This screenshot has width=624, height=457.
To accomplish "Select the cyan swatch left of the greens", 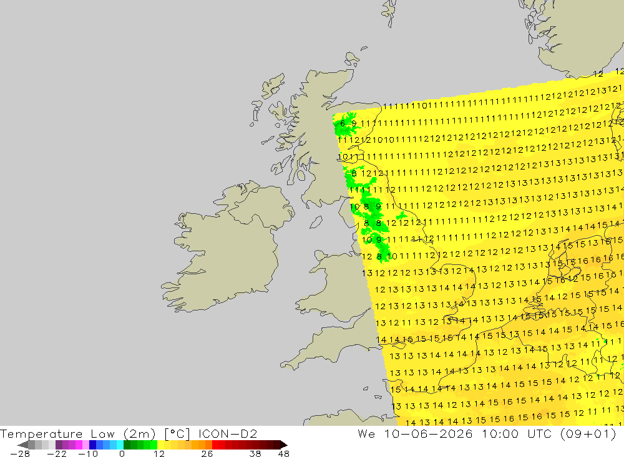I will pos(120,445).
